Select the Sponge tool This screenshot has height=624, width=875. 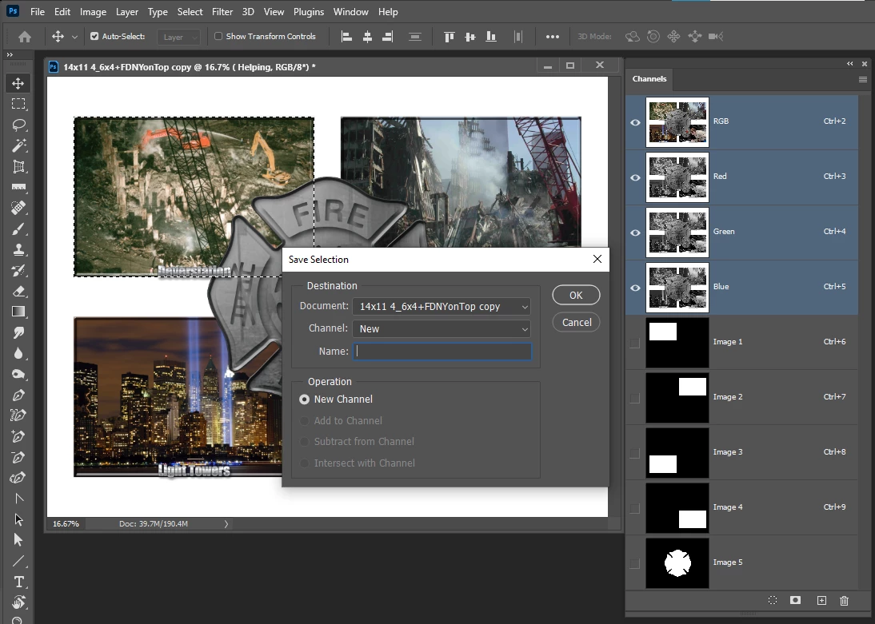(x=18, y=374)
